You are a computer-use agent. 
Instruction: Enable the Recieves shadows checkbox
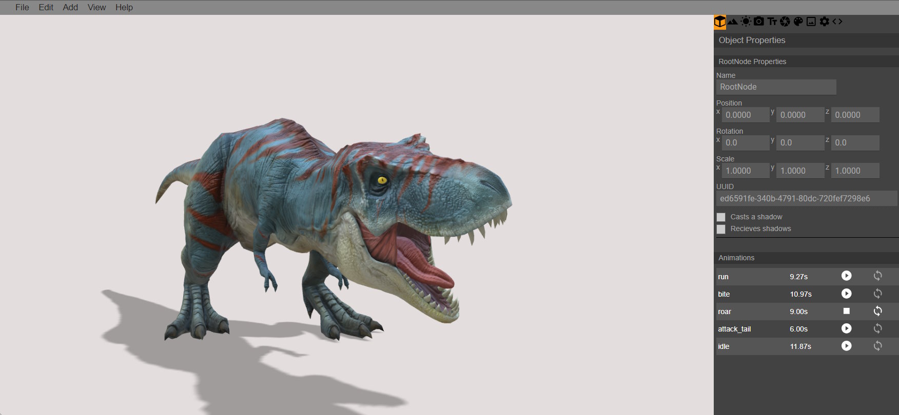(721, 229)
